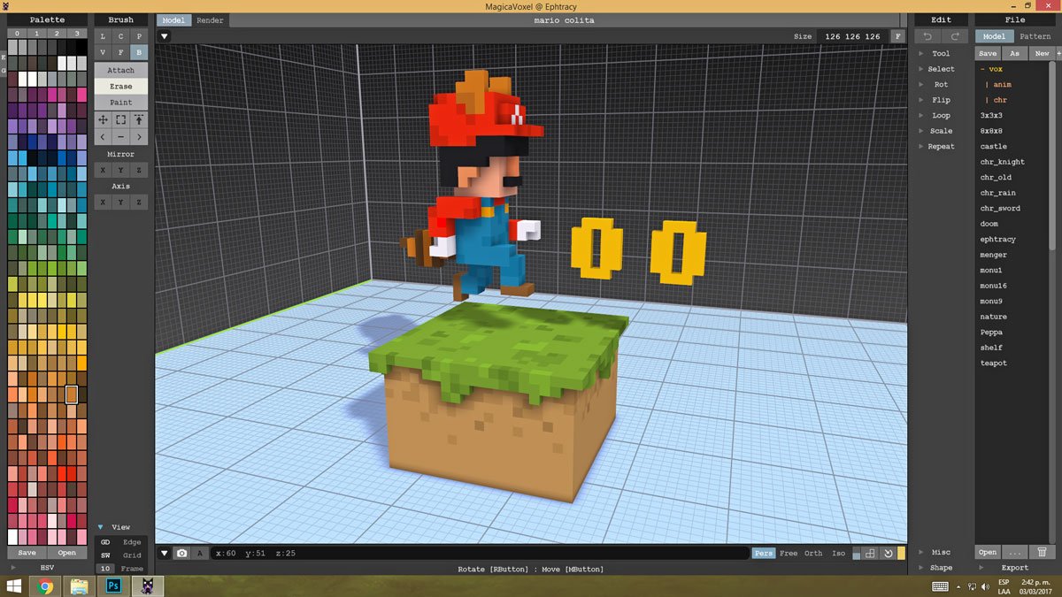Select the region select bracket icon

121,119
